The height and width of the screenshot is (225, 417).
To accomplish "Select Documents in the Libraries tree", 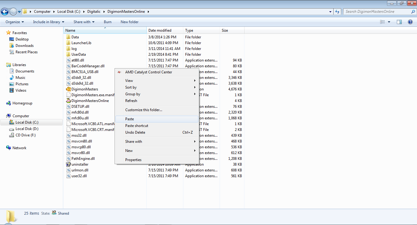I will [25, 71].
